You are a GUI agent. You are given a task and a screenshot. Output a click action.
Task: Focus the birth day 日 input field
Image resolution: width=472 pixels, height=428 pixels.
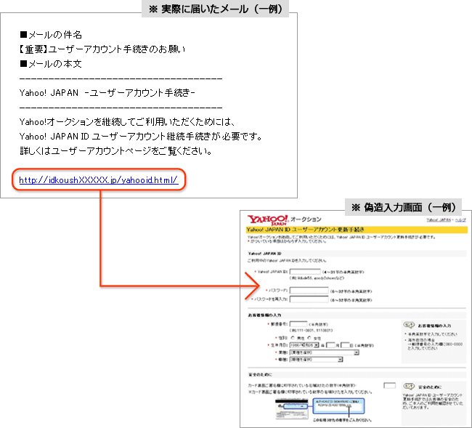coord(345,345)
